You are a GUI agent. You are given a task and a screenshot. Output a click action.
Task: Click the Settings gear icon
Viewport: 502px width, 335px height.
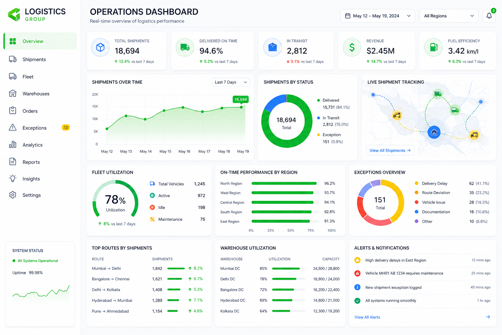click(x=13, y=195)
